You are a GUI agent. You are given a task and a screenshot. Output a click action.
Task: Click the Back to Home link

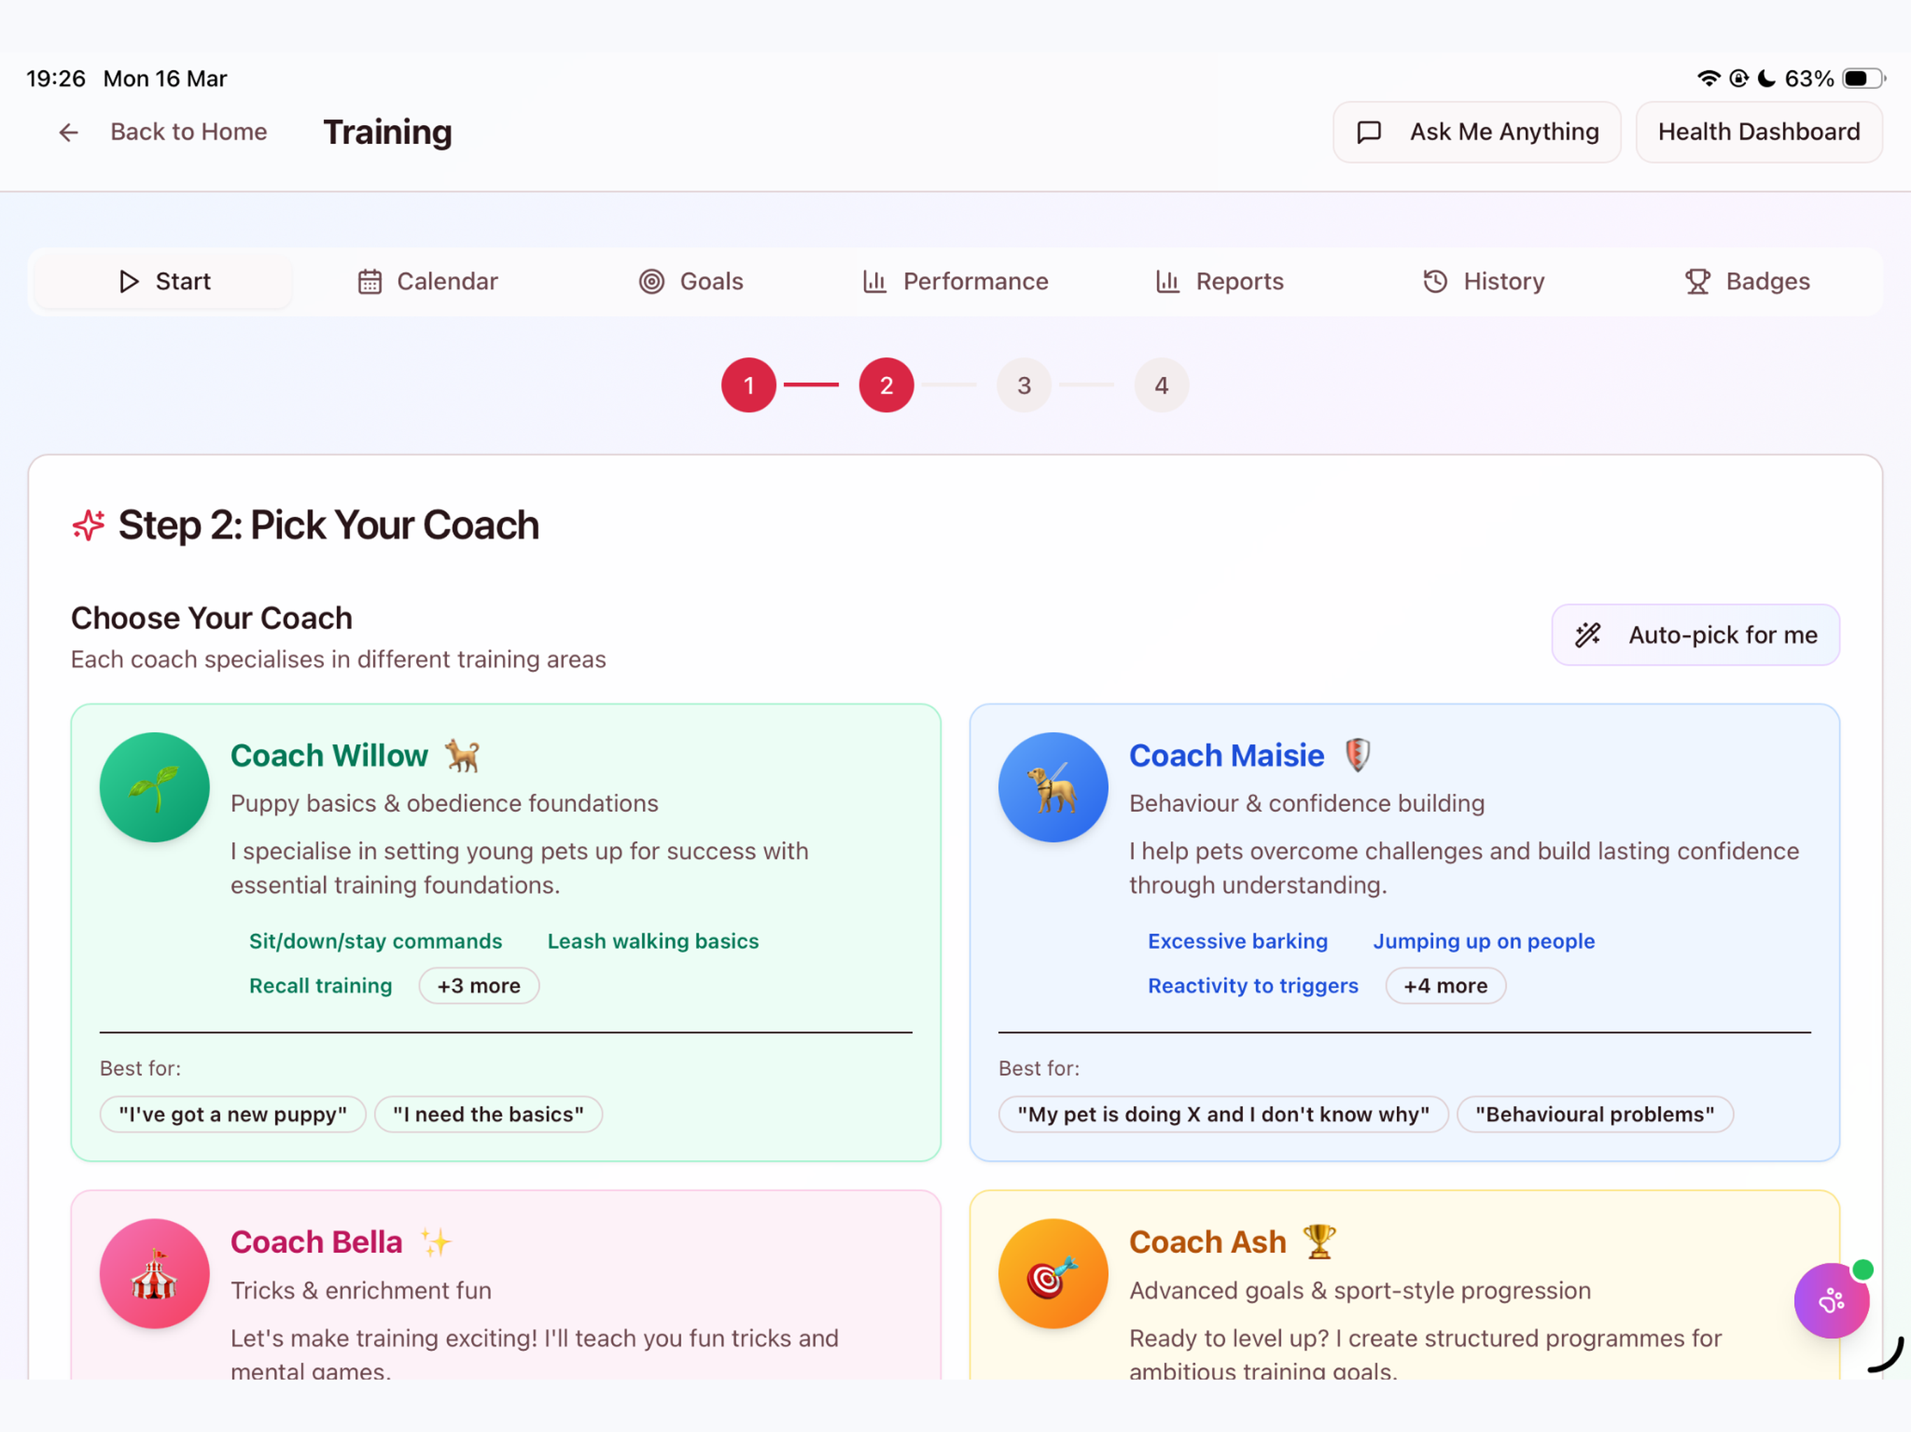pos(188,132)
